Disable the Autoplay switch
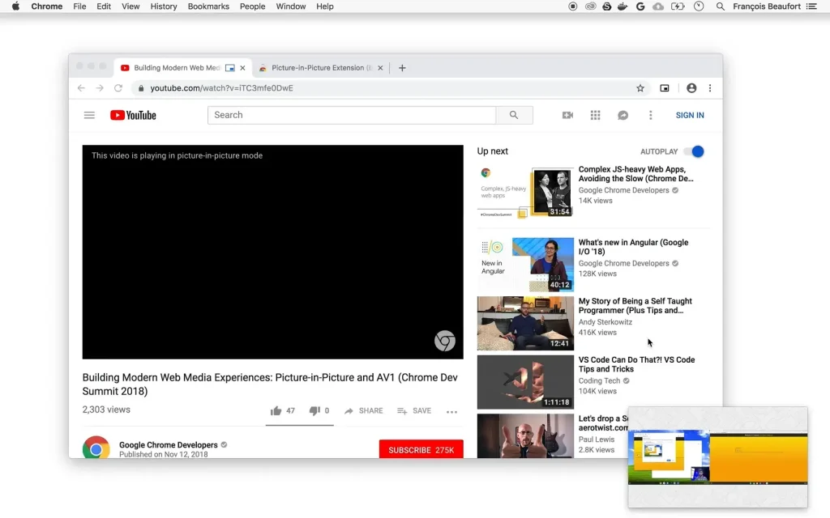Screen dimensions: 830x518 694,151
